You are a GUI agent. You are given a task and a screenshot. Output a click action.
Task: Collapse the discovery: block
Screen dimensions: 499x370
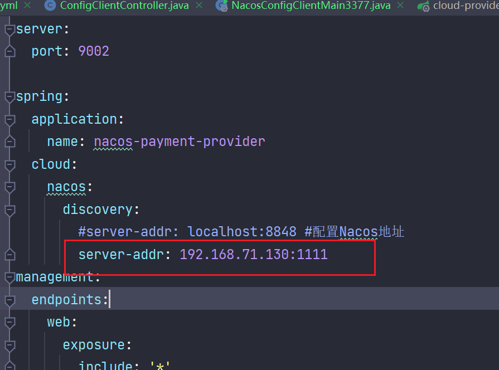tap(10, 210)
